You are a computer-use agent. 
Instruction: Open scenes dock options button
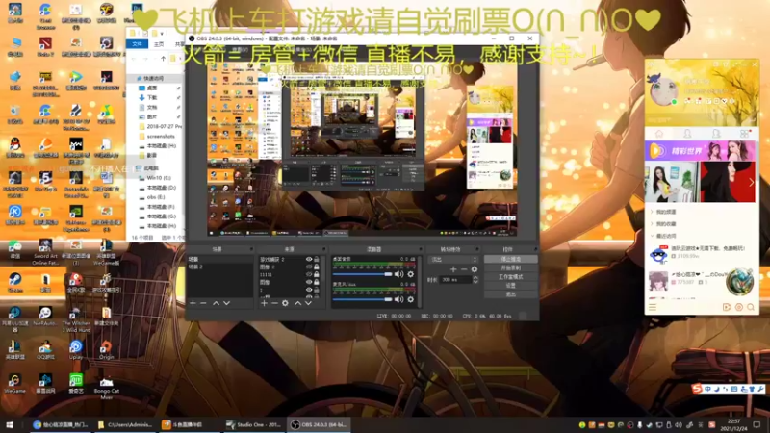pos(251,249)
